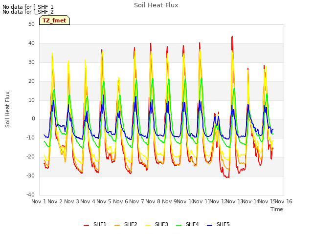Select the SHF4 legend label
The image size is (313, 234).
(x=192, y=224)
